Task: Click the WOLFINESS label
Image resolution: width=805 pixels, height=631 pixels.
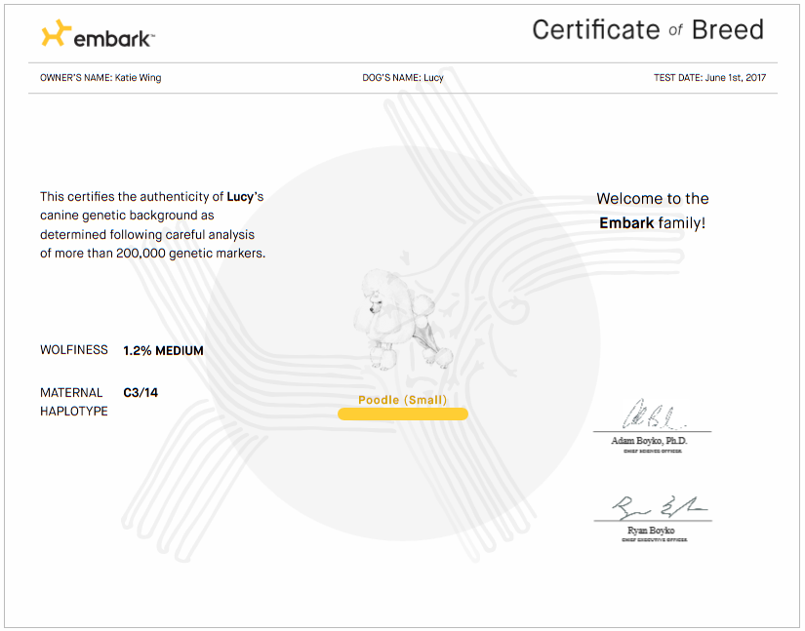Action: (74, 350)
